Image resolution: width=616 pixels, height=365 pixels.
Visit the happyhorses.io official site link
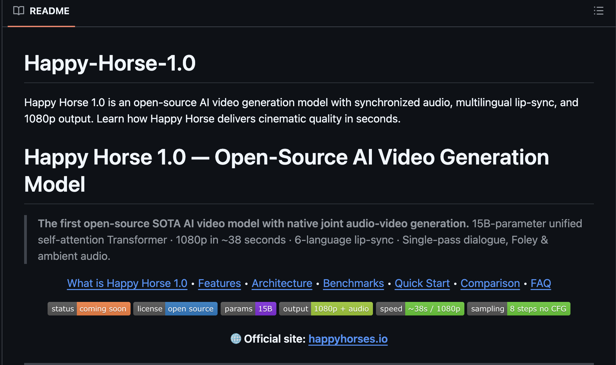click(x=348, y=338)
